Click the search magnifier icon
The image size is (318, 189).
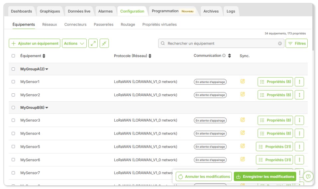(162, 44)
